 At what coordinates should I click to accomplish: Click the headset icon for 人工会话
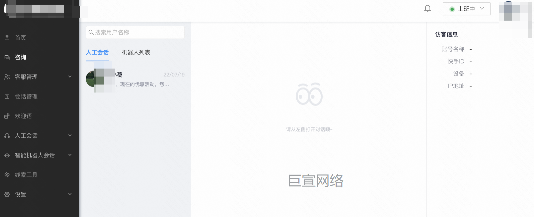pyautogui.click(x=7, y=136)
